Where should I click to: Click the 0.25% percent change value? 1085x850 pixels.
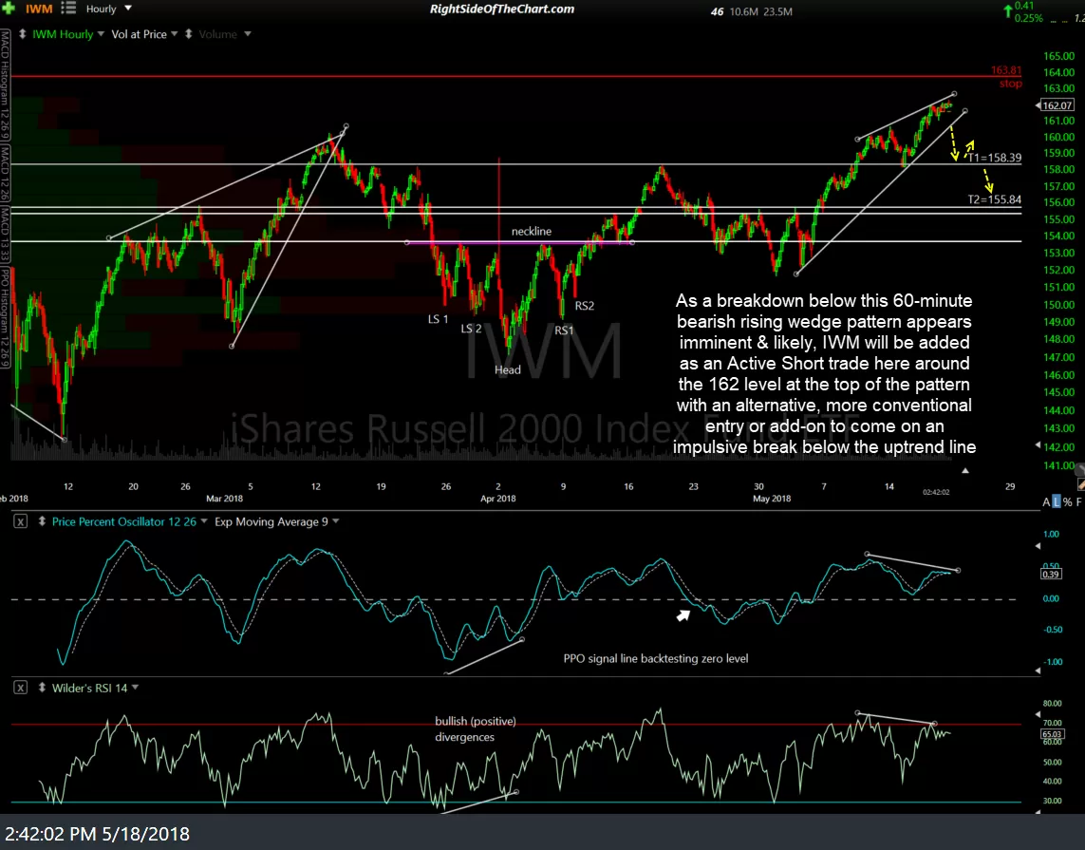pyautogui.click(x=1028, y=18)
